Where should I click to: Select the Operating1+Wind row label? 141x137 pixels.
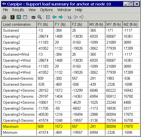(x=17, y=60)
